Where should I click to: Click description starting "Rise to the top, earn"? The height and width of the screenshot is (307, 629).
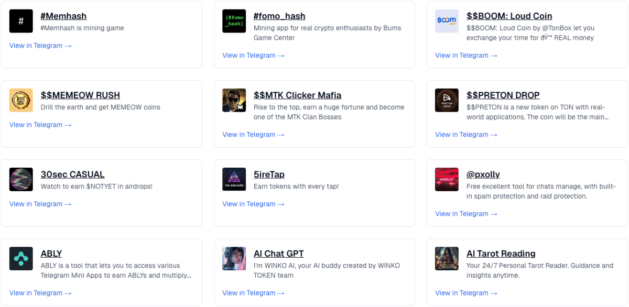tap(329, 112)
